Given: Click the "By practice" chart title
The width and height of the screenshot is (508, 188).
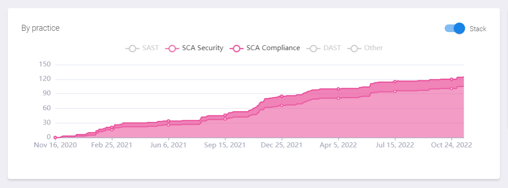Looking at the screenshot, I should click(40, 28).
